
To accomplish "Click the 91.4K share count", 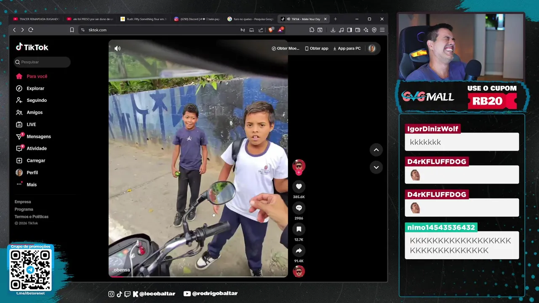I will 299,261.
